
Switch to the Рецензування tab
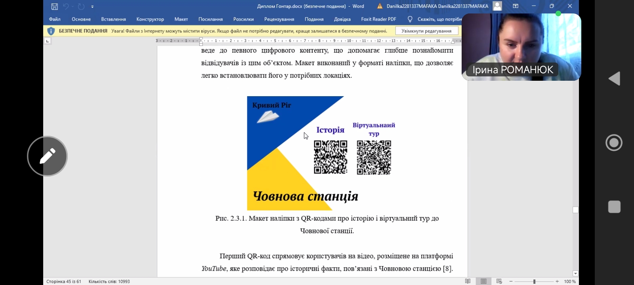click(279, 19)
